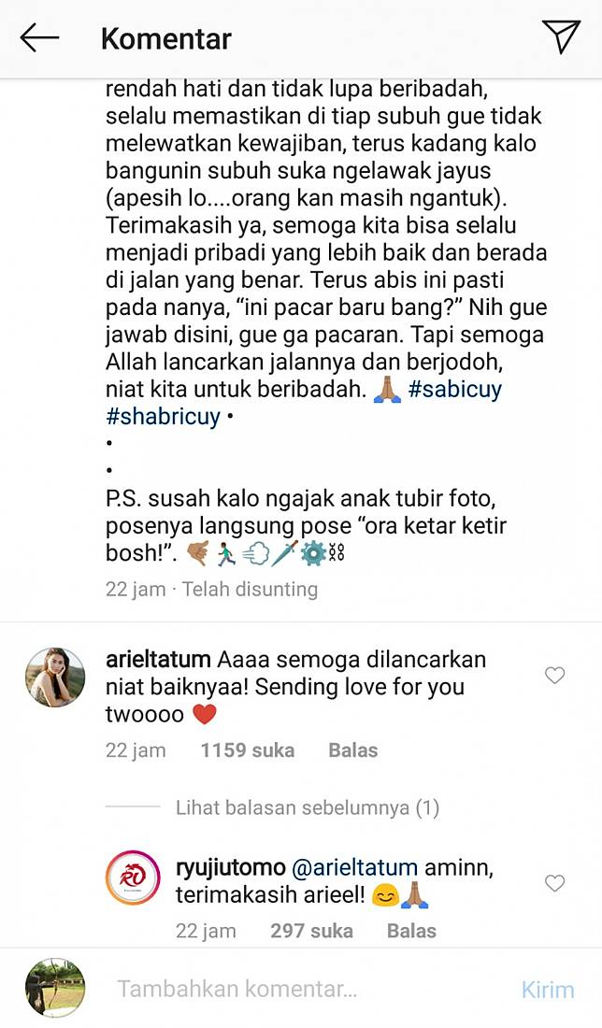This screenshot has width=602, height=1028.
Task: Expand Lihat balasan sebelumnya (1)
Action: click(x=307, y=807)
